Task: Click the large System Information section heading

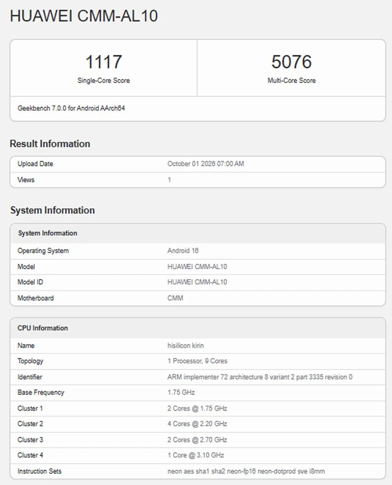Action: click(x=52, y=210)
